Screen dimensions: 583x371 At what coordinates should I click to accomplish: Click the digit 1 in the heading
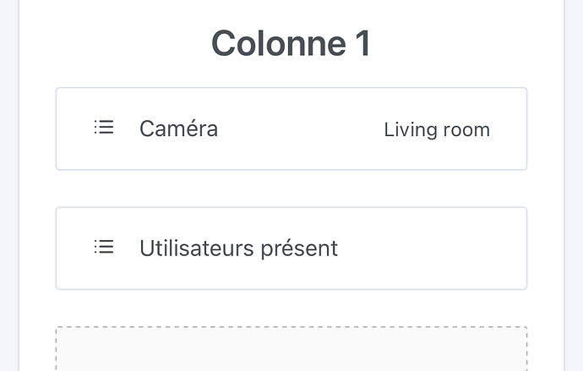tap(361, 44)
